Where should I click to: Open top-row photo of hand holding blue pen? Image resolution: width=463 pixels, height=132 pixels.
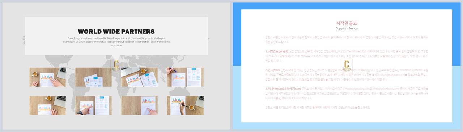tap(185, 77)
